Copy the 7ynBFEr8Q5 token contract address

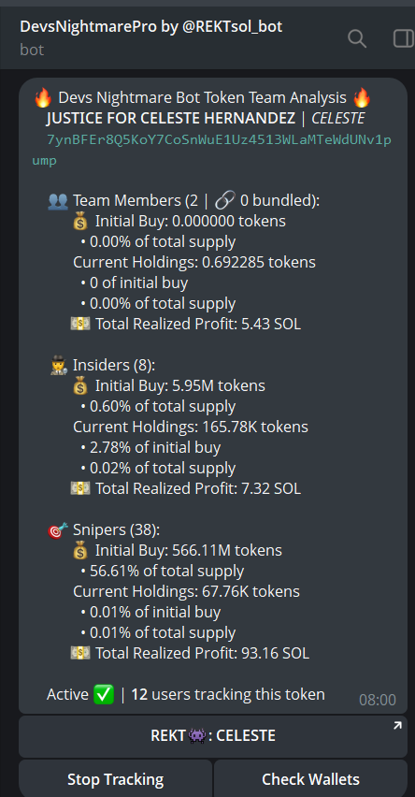tap(212, 150)
